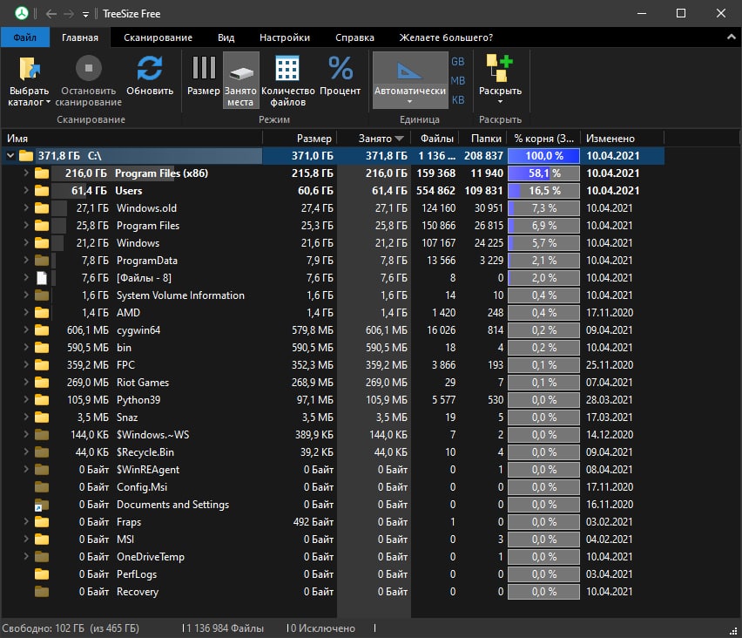742x638 pixels.
Task: Click the Stop scanning (Остановить сканирование) icon
Action: [89, 68]
